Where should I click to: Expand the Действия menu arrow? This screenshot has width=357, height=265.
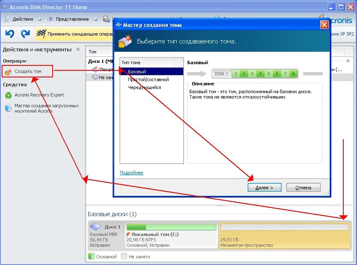[x=40, y=19]
